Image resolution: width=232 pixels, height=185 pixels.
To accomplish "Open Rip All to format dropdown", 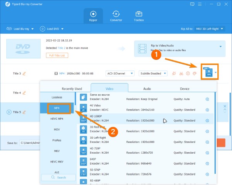I will click(210, 29).
